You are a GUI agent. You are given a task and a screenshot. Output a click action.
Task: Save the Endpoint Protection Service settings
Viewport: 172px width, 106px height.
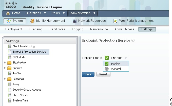(88, 74)
